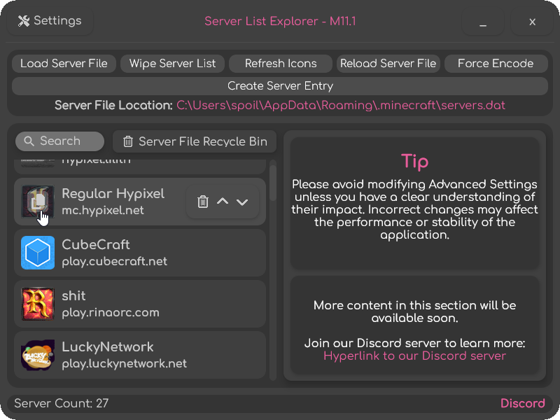Click the Discord link in status bar

pos(522,403)
